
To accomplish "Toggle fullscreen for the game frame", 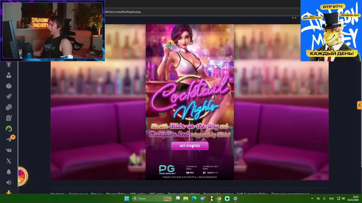I will 294,17.
